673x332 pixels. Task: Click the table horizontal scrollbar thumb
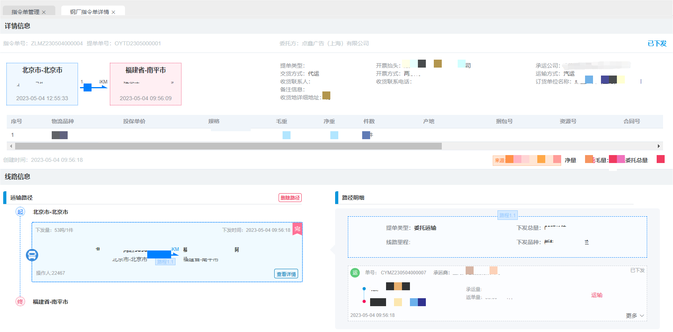[x=228, y=146]
